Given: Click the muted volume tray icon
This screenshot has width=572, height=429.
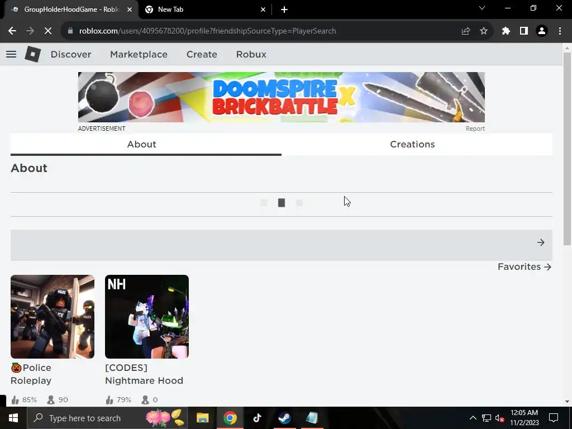Looking at the screenshot, I should [500, 418].
